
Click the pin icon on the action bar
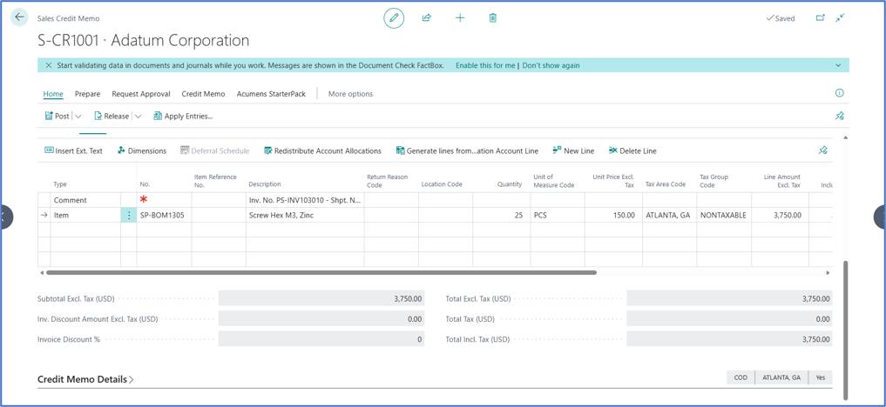click(x=839, y=117)
